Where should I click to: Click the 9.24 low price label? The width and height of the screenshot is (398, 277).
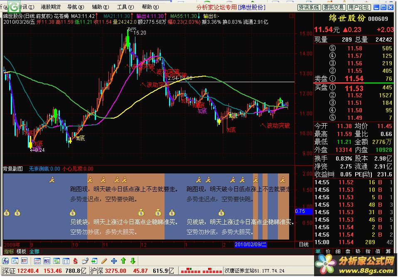coord(39,150)
